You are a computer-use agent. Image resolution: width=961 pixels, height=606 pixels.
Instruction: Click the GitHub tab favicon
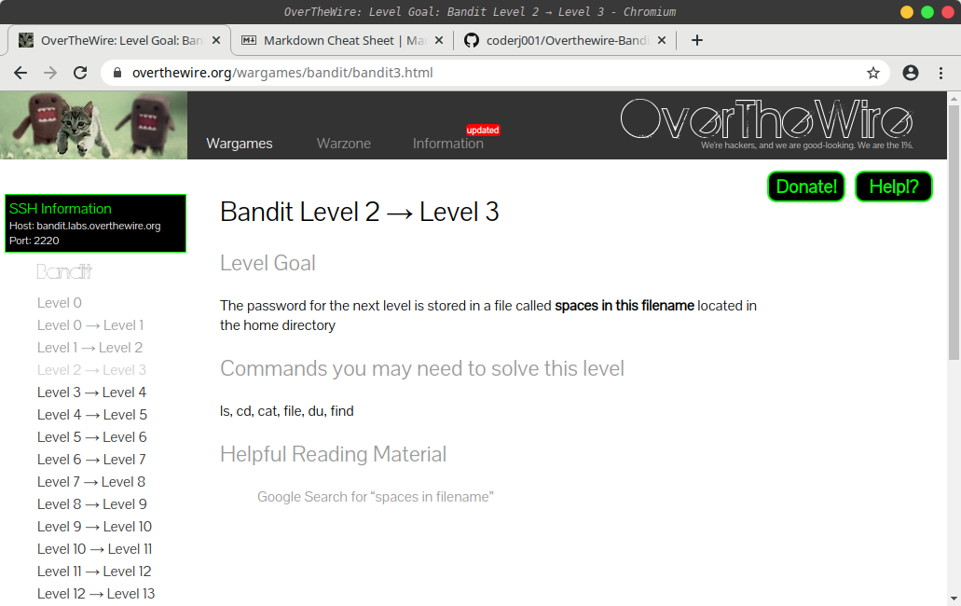click(472, 40)
